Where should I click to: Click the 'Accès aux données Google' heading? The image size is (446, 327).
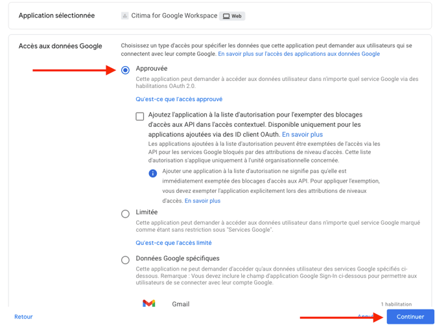pos(60,46)
